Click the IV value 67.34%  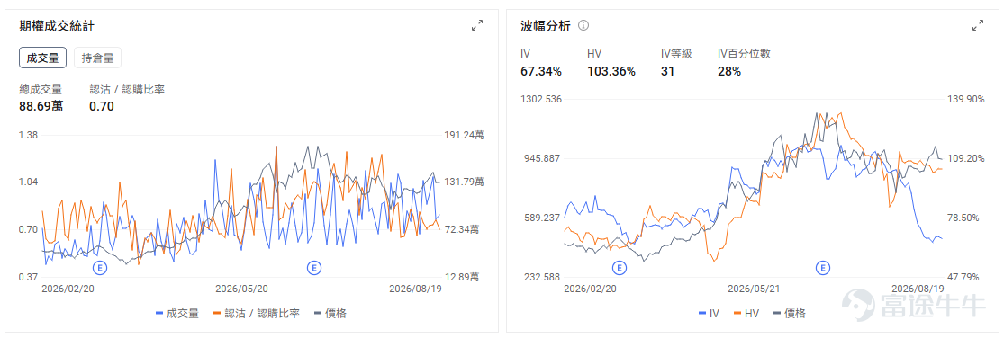(x=541, y=71)
